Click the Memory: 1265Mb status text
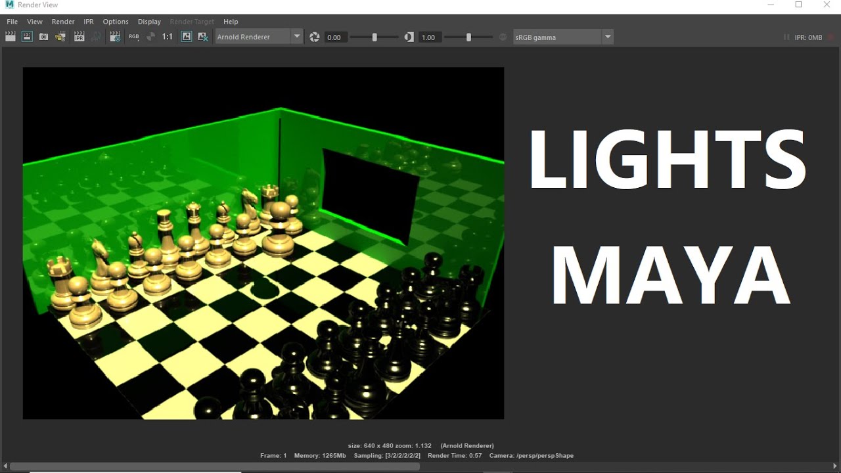This screenshot has width=841, height=473. [320, 455]
